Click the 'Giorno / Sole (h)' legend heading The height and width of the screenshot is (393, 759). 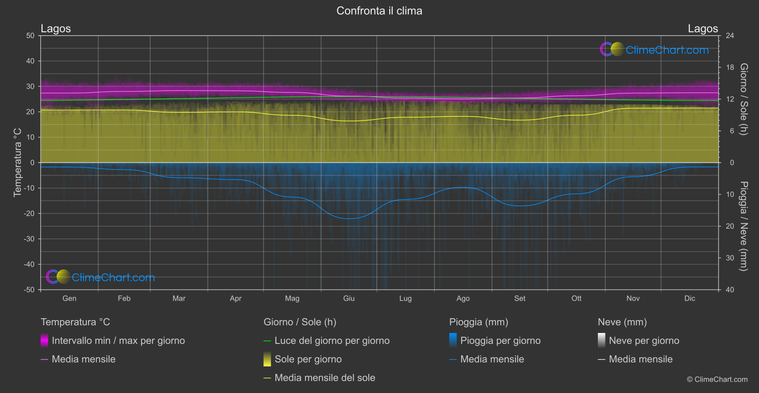300,322
